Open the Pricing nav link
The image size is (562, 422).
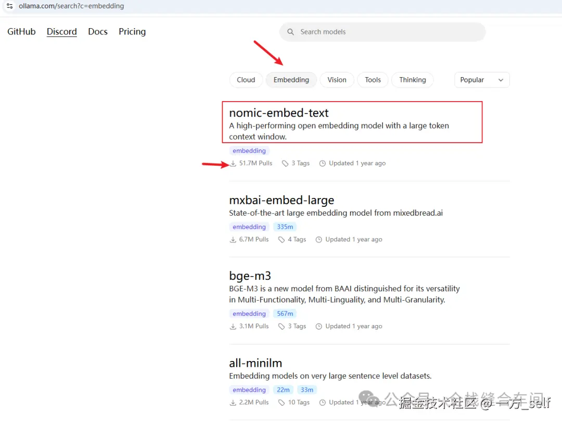[x=132, y=32]
